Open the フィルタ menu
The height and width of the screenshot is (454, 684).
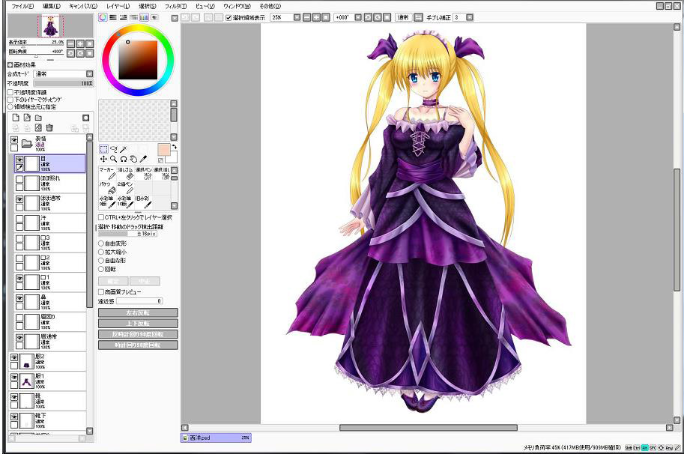tap(175, 5)
